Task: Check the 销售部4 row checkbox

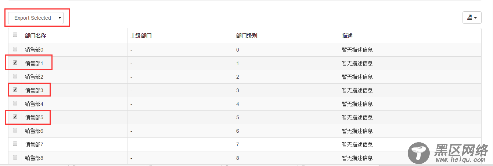Action: pos(15,103)
